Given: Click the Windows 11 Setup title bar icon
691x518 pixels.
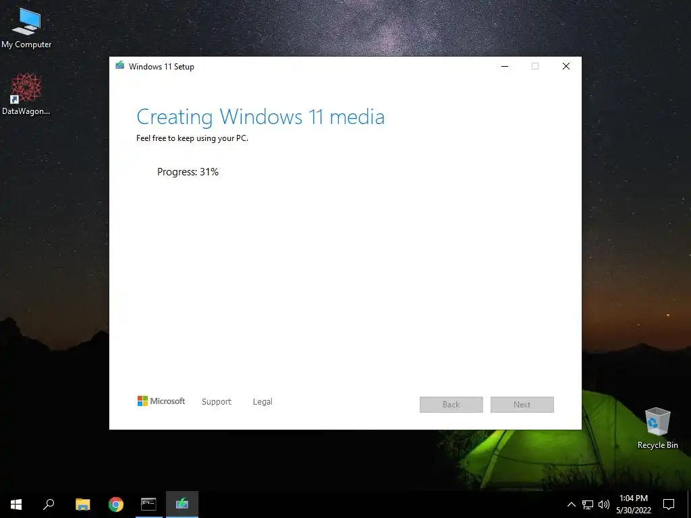Looking at the screenshot, I should point(120,65).
